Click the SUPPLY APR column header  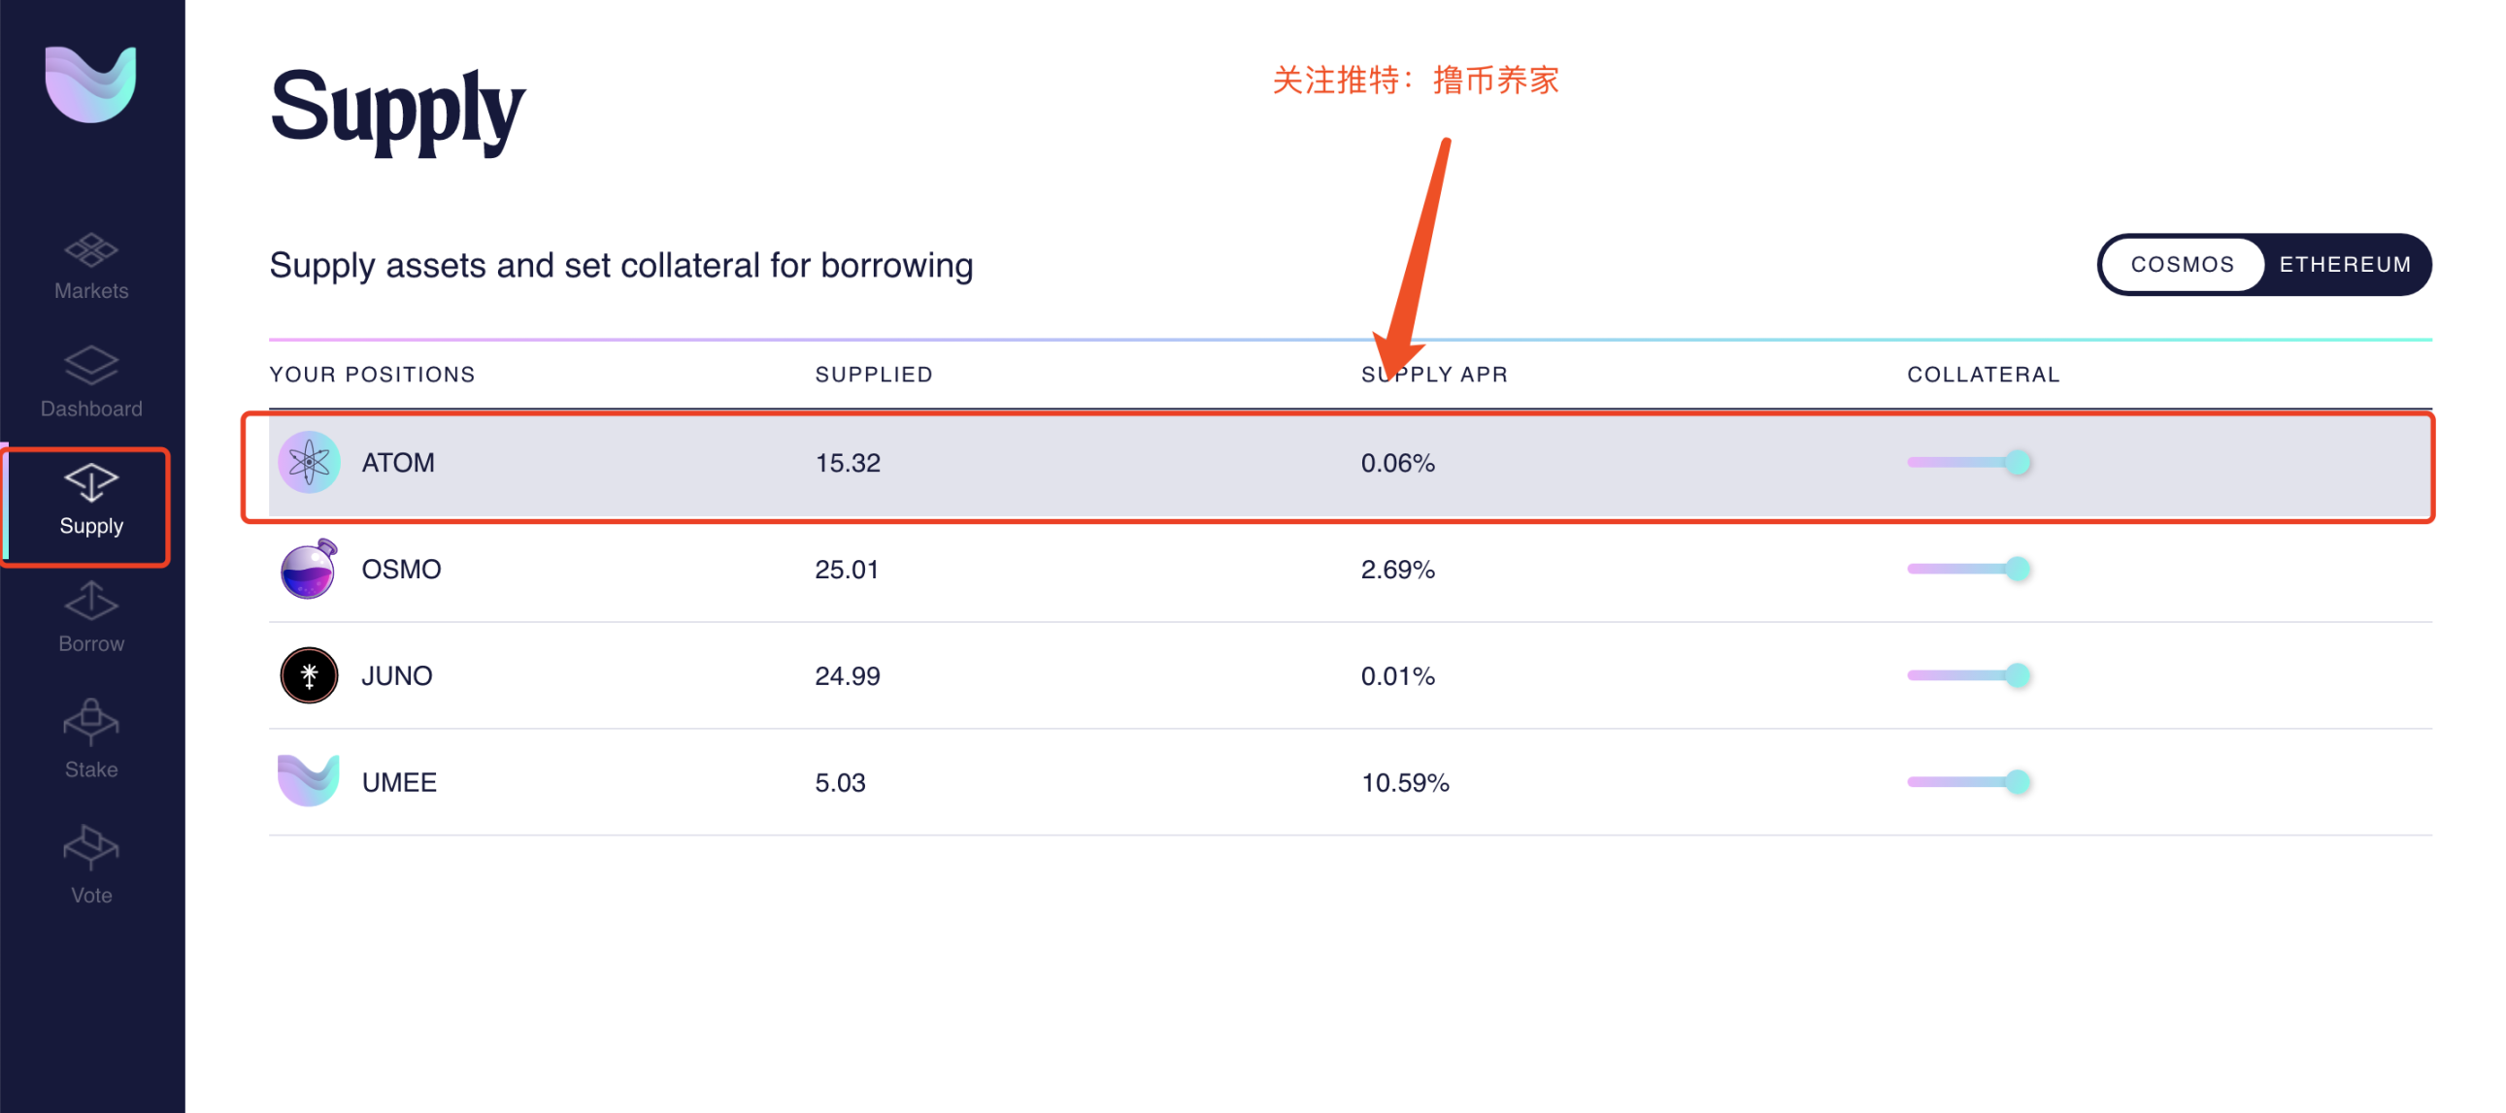[x=1434, y=375]
